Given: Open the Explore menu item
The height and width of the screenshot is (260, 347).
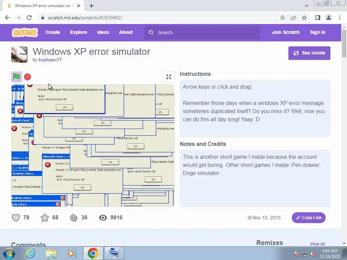Looking at the screenshot, I should point(79,32).
